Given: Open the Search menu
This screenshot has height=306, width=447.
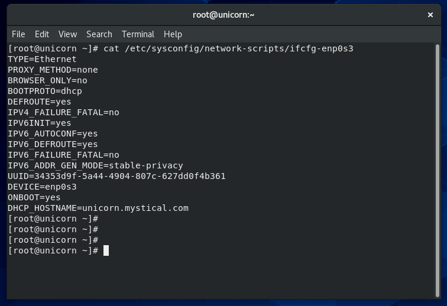Looking at the screenshot, I should (x=99, y=34).
